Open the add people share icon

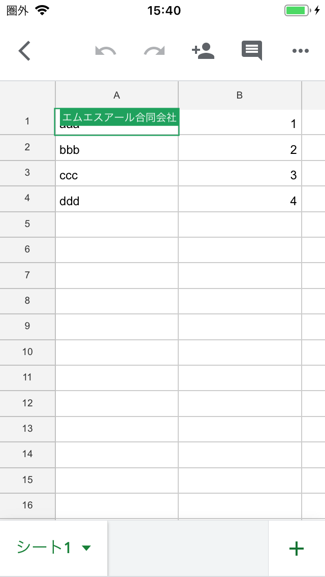click(203, 51)
